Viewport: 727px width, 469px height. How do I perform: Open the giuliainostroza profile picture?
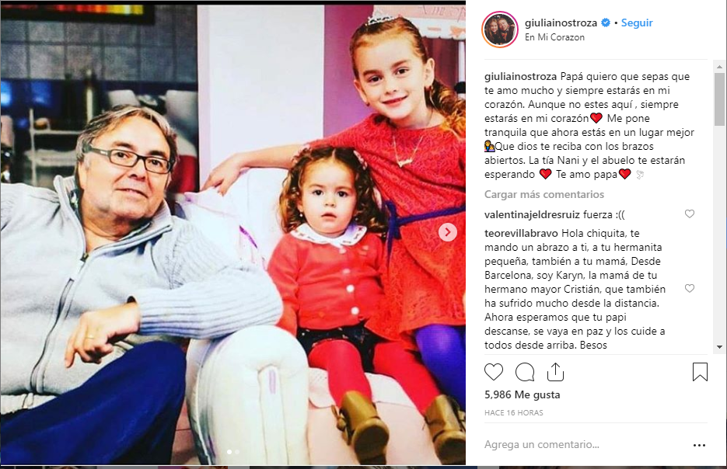tap(500, 30)
